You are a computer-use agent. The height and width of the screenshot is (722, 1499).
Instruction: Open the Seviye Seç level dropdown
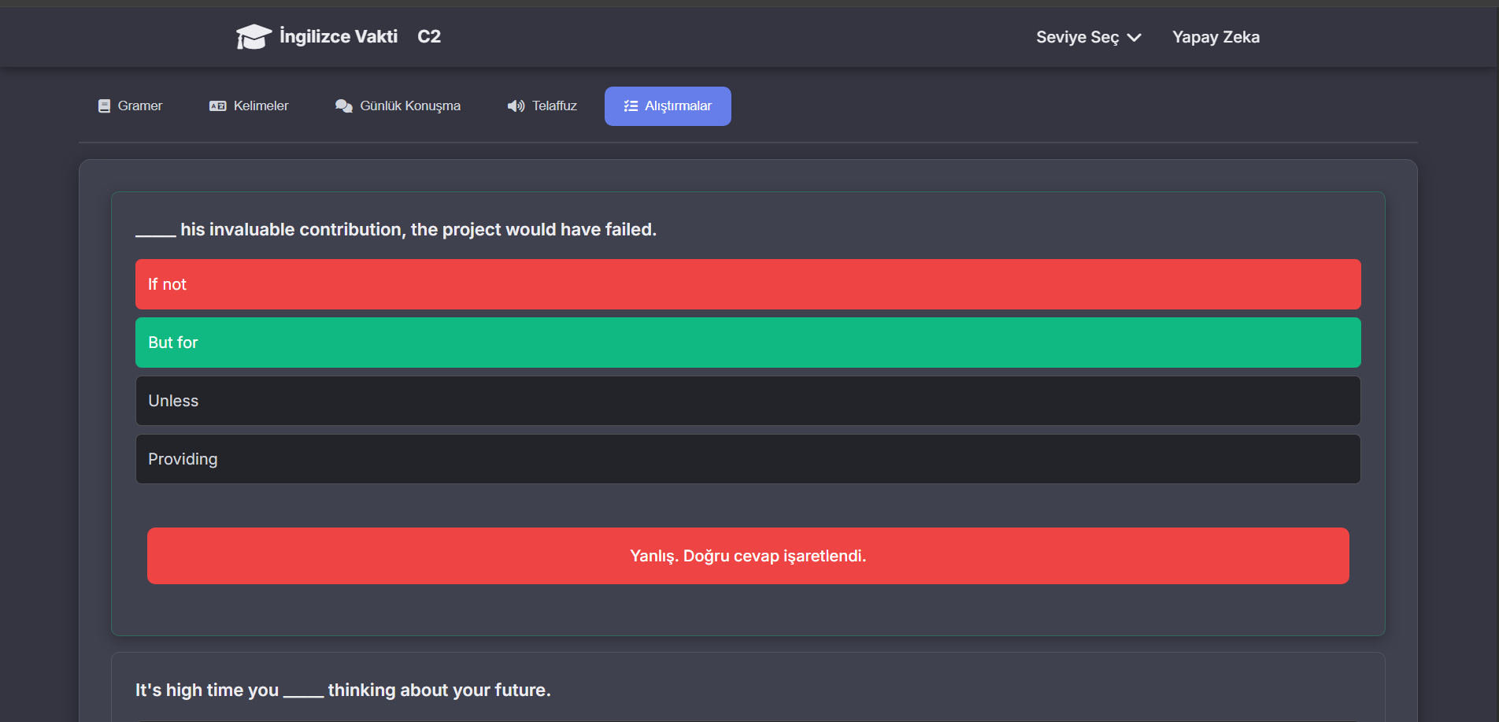point(1078,37)
